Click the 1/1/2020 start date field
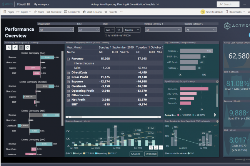 tap(136, 154)
